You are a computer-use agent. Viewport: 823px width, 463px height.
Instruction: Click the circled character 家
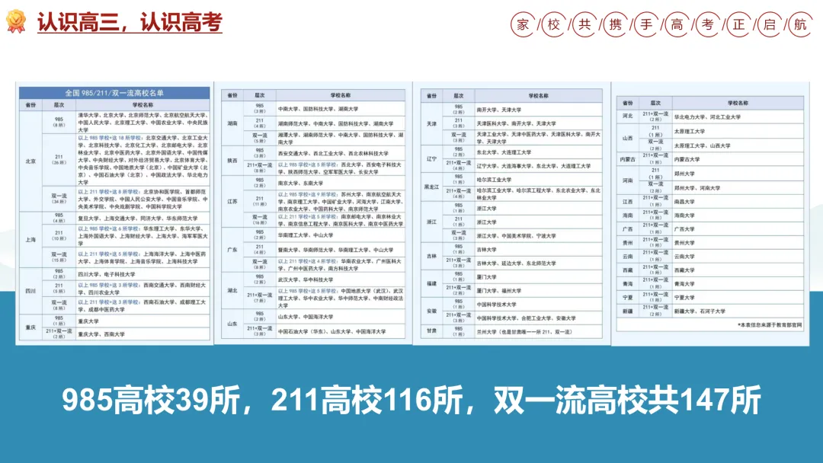[523, 24]
